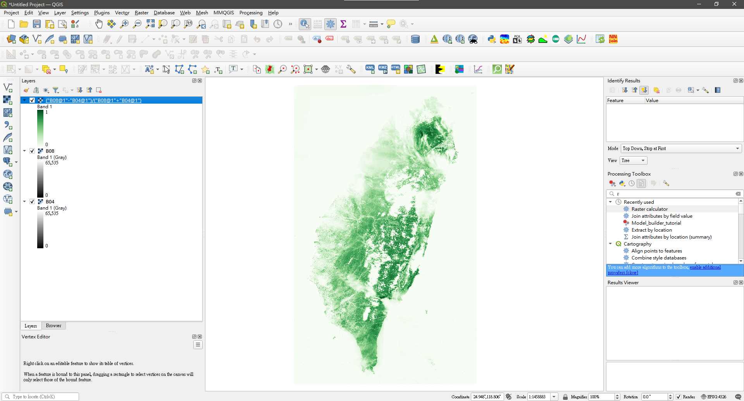Save the current QGIS project
Screen dimensions: 744x401
[37, 24]
